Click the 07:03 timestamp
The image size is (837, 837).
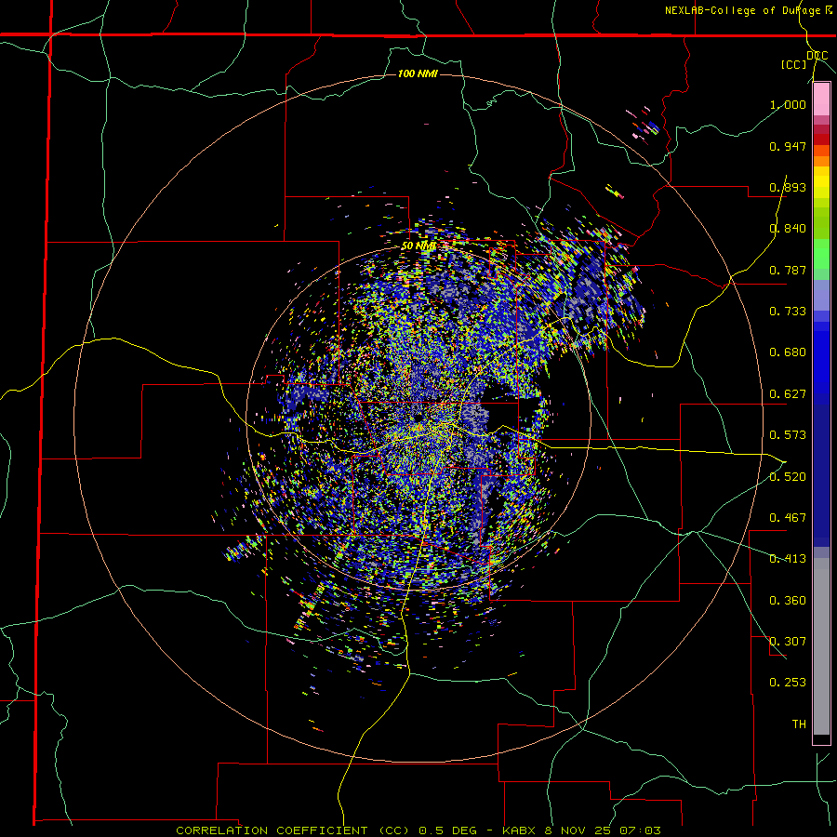pos(640,830)
